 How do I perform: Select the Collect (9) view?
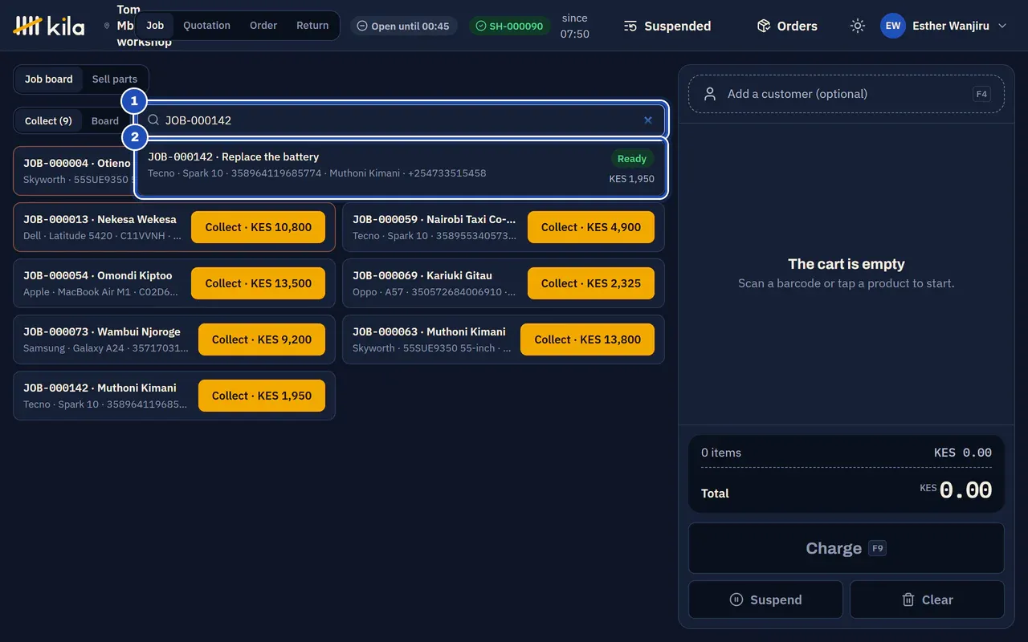pos(48,120)
